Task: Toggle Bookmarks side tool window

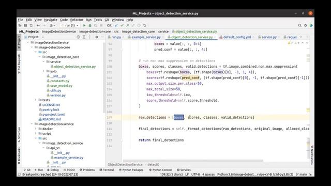Action: (x=19, y=156)
